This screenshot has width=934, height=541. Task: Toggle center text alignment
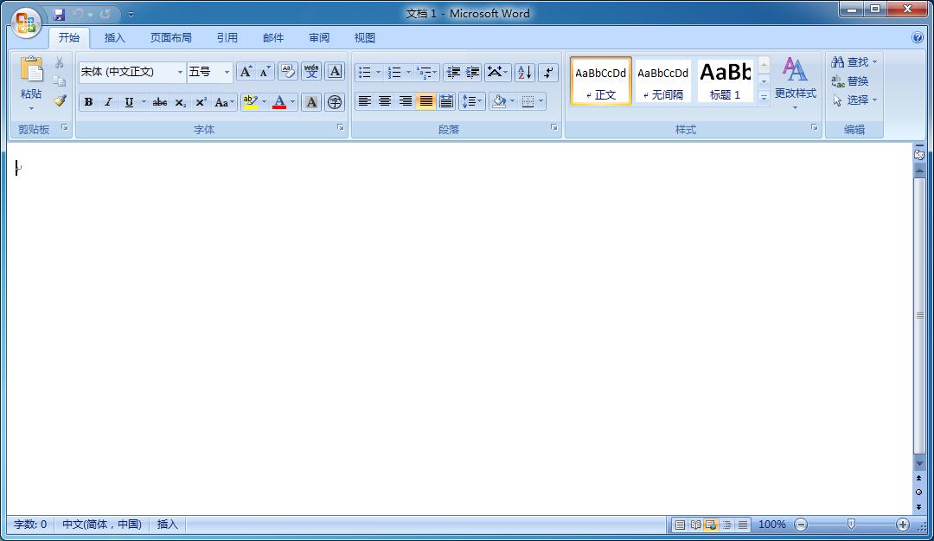click(385, 101)
